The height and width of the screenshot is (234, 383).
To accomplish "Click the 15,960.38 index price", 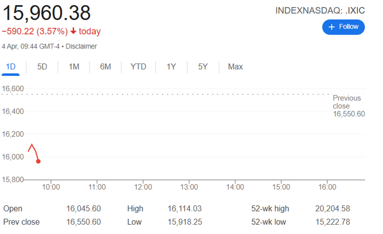I will 47,13.
